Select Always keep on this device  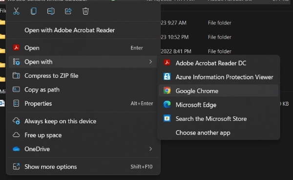tap(83, 121)
